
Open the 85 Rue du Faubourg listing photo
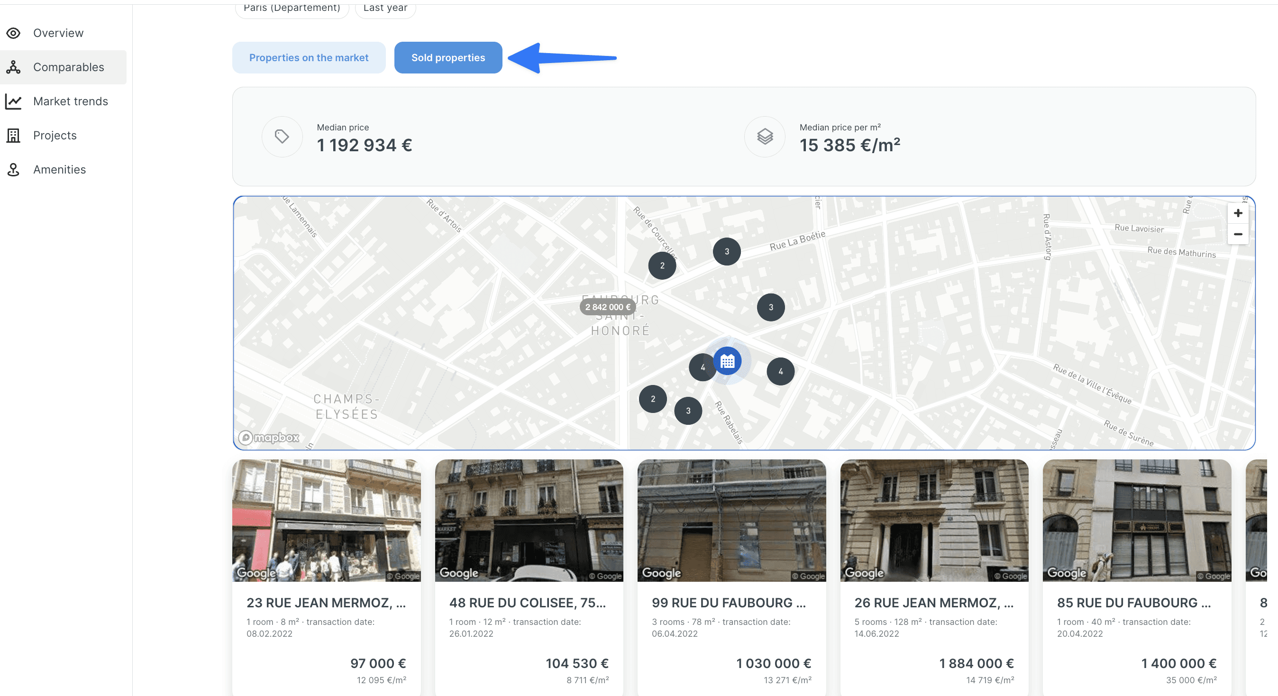click(x=1136, y=520)
